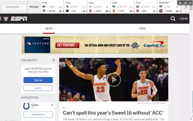Image resolution: width=193 pixels, height=121 pixels.
Task: Open the hamburger menu beside the ESPN logo
Action: pyautogui.click(x=1, y=19)
